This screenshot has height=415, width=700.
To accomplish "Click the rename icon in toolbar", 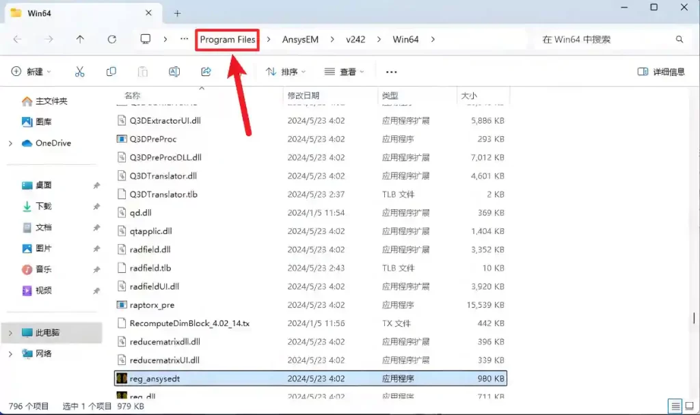I will pos(174,72).
